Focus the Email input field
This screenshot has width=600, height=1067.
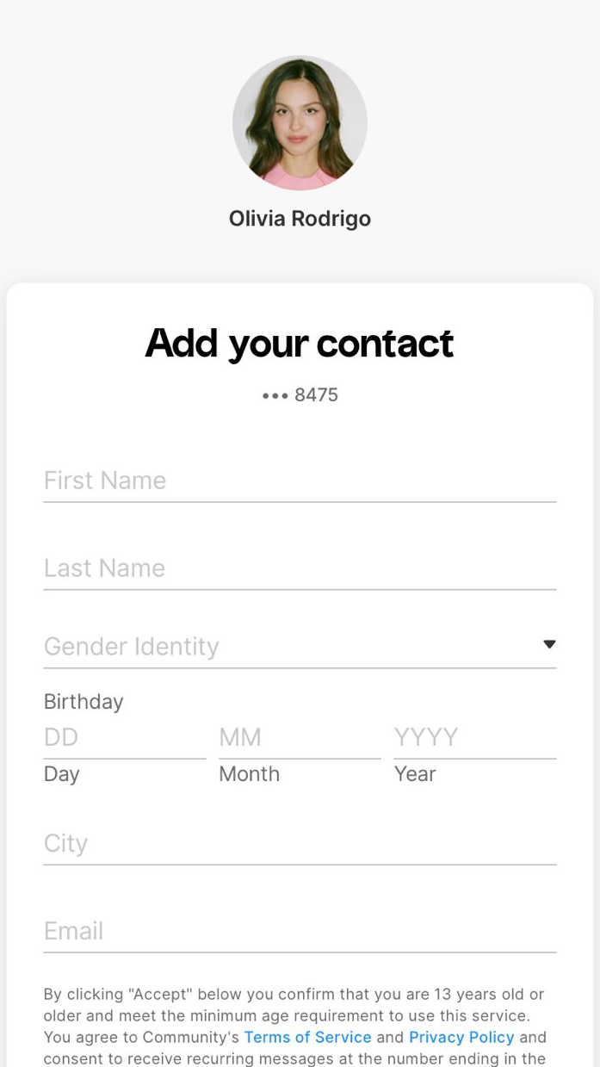click(300, 932)
